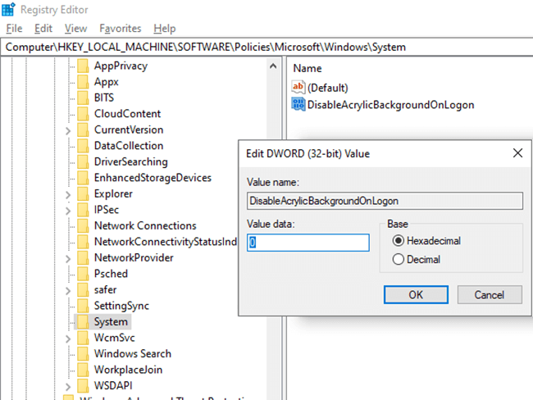Click the CloudContent folder icon

[83, 113]
